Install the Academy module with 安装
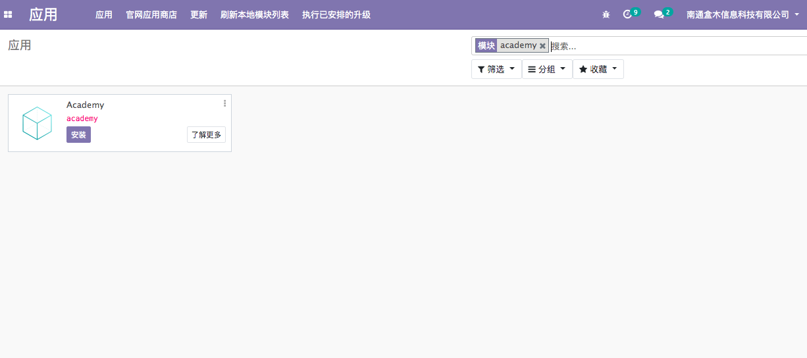The image size is (807, 358). (x=78, y=135)
